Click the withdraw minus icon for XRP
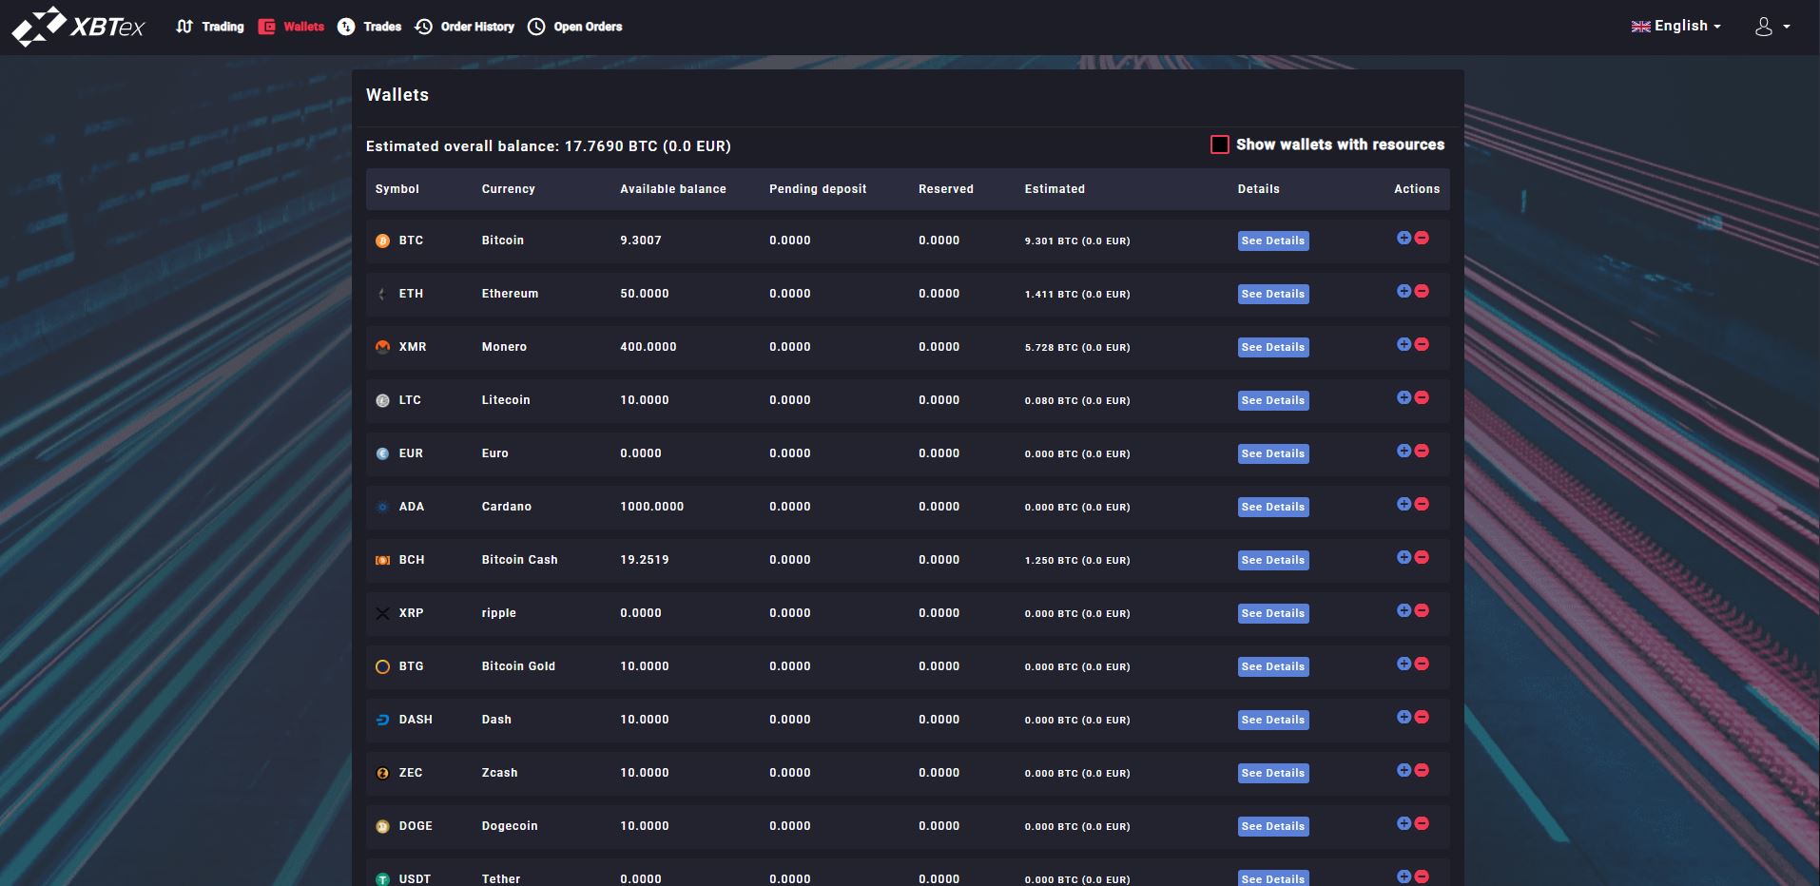This screenshot has width=1820, height=886. point(1422,610)
